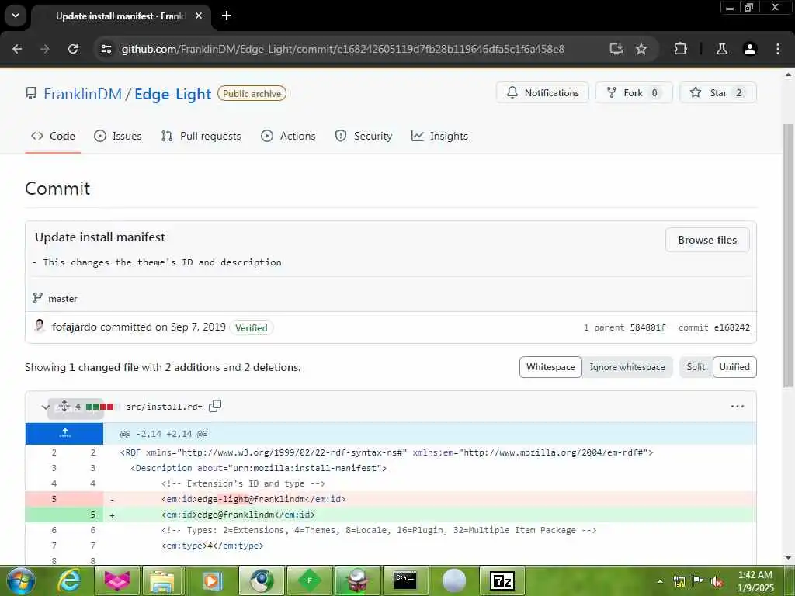Click the install app icon in address bar
795x596 pixels.
pyautogui.click(x=616, y=49)
